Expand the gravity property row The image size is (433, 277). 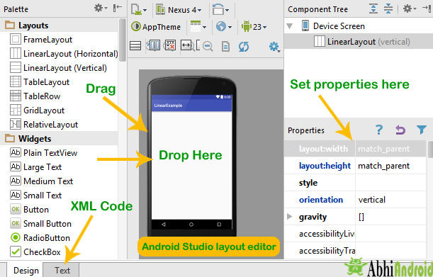[x=289, y=217]
